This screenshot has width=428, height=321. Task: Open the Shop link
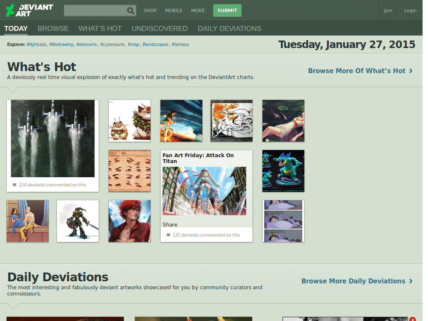pos(150,10)
